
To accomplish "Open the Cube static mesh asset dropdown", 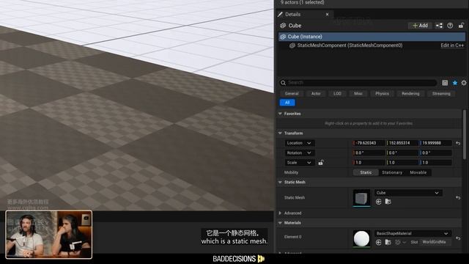I will (x=408, y=193).
